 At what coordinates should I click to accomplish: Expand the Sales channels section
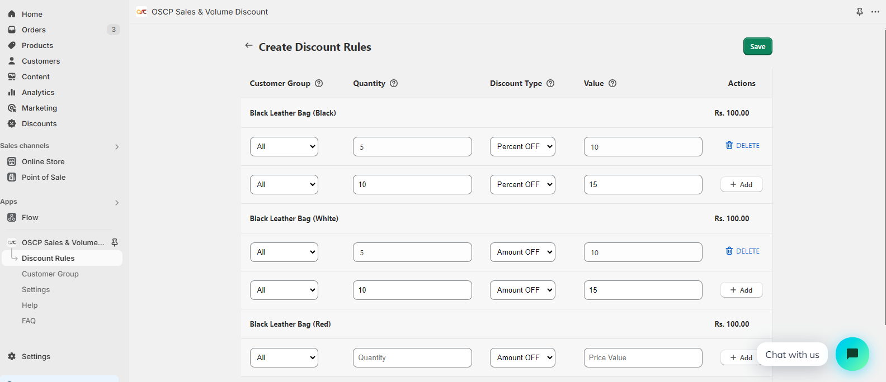[x=117, y=147]
